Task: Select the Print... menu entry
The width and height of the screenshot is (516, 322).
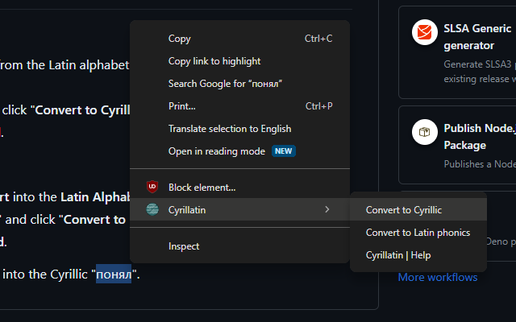Action: (181, 106)
